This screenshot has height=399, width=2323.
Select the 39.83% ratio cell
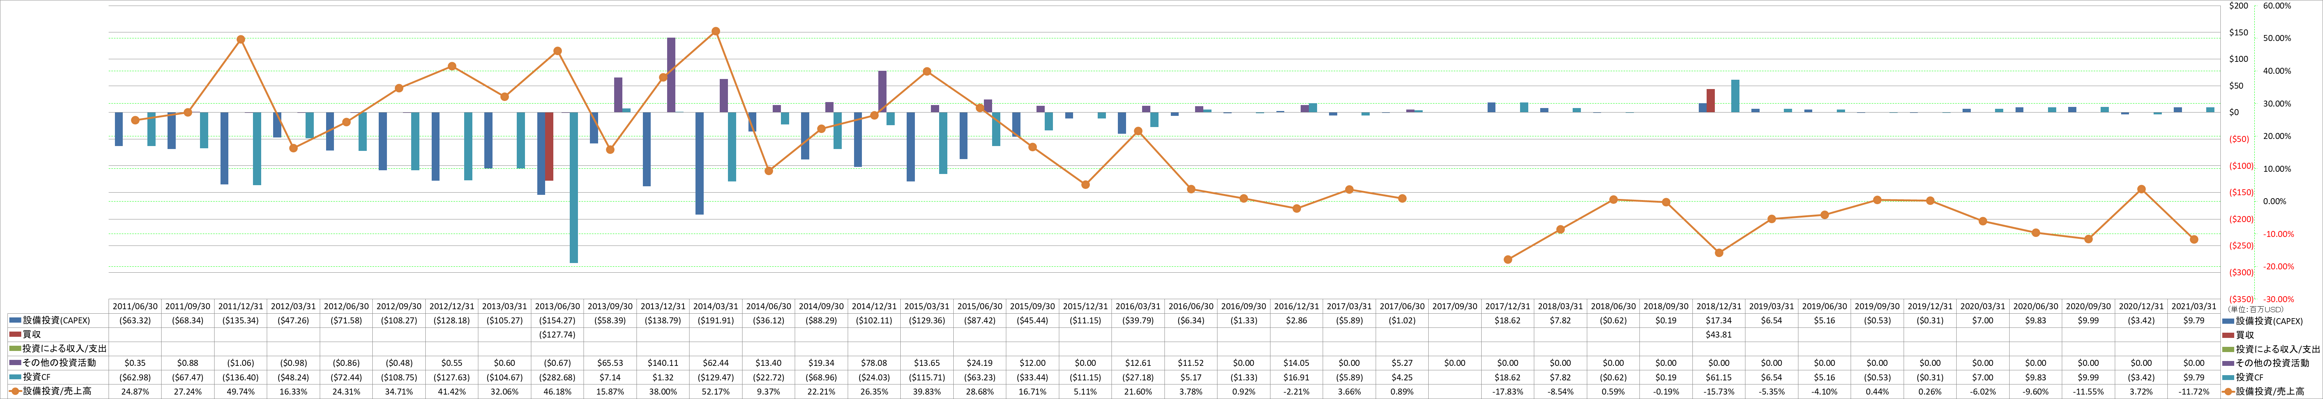[927, 392]
